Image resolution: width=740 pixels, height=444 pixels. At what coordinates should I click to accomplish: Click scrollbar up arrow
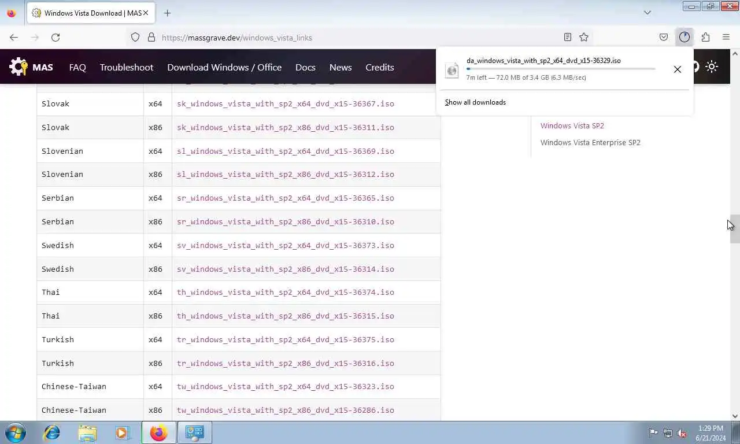[x=735, y=54]
